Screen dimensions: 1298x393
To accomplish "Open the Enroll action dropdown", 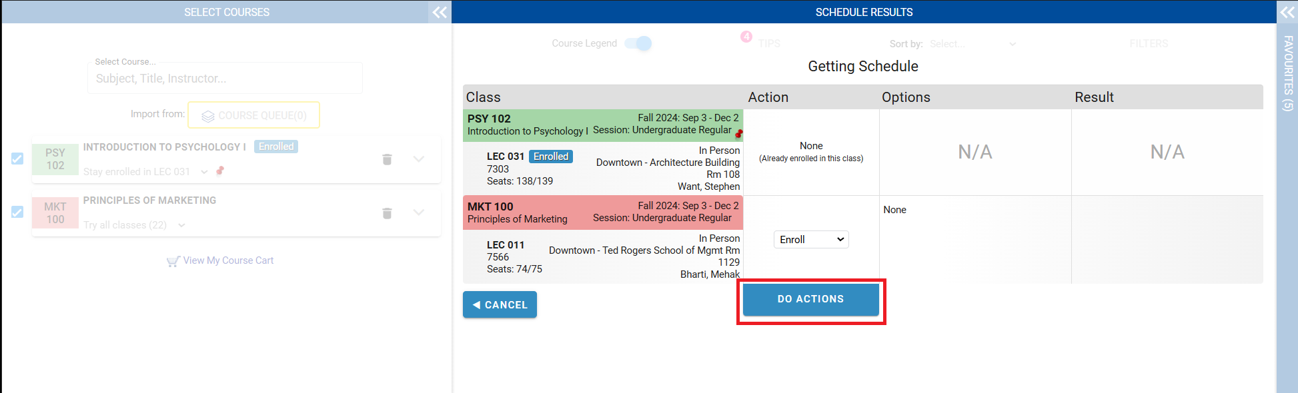I will pos(811,240).
